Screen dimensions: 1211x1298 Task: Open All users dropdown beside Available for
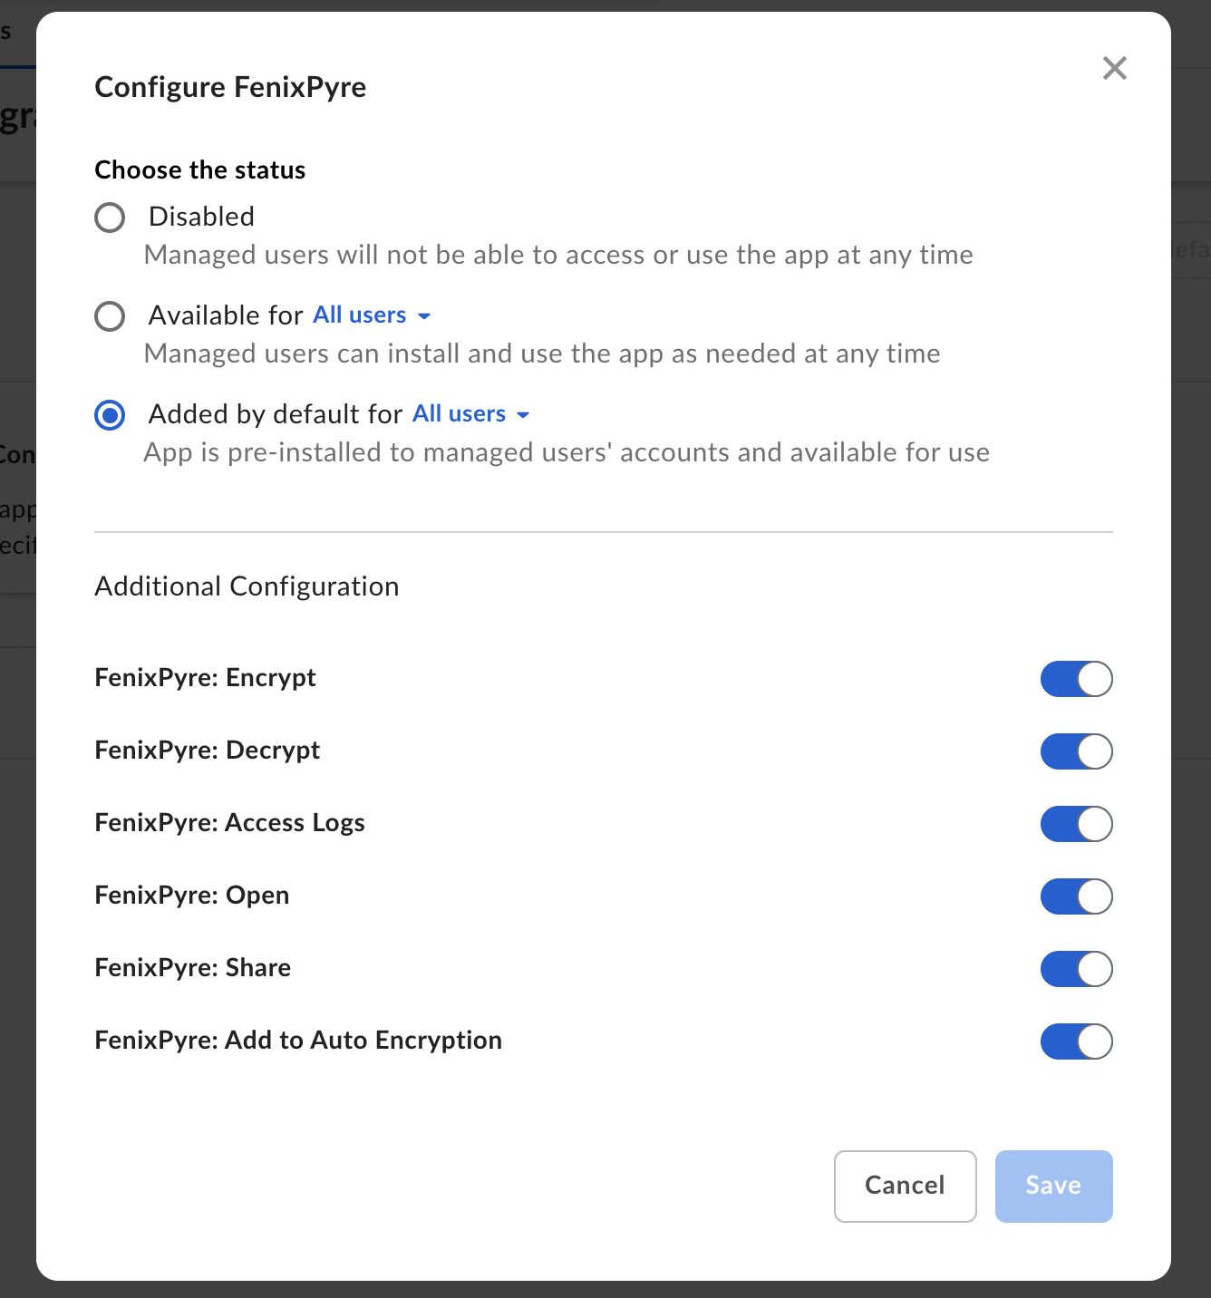[360, 315]
